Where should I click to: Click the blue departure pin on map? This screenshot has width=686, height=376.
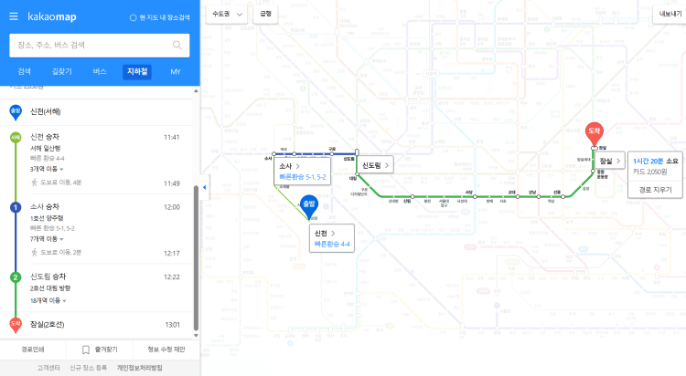(x=308, y=204)
